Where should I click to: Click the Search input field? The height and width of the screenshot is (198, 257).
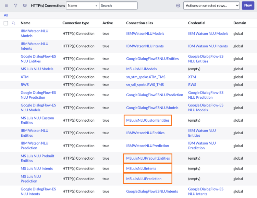tap(118, 5)
